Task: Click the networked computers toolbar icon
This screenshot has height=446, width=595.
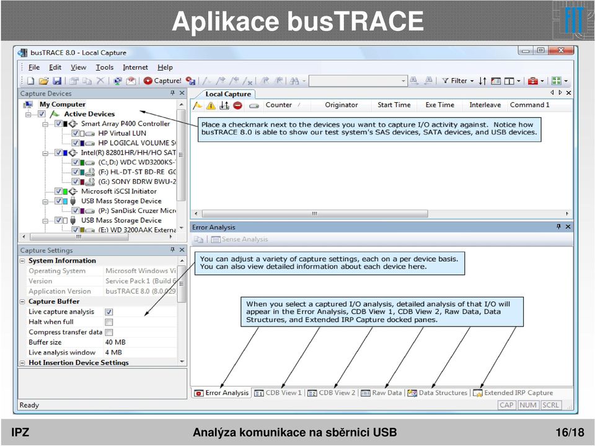Action: tap(118, 81)
